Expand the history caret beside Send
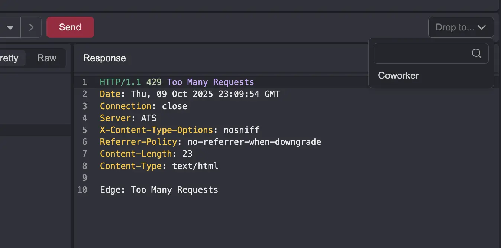Screen dimensions: 501x248 coord(10,27)
